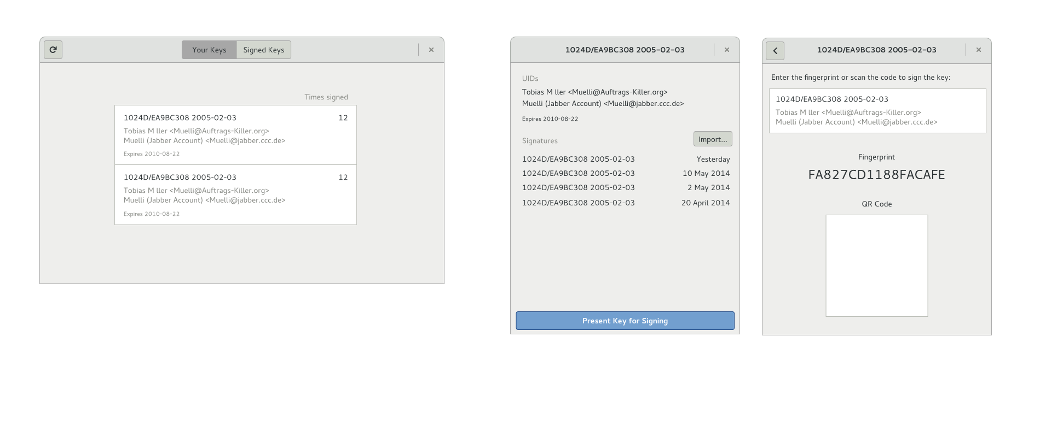The height and width of the screenshot is (437, 1040).
Task: Close the fingerprint window
Action: (x=979, y=50)
